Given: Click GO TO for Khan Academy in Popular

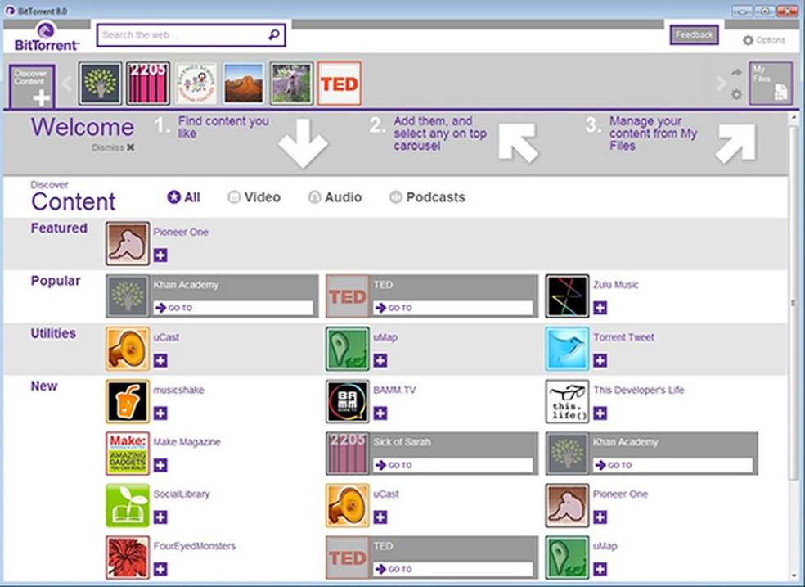Looking at the screenshot, I should (234, 308).
